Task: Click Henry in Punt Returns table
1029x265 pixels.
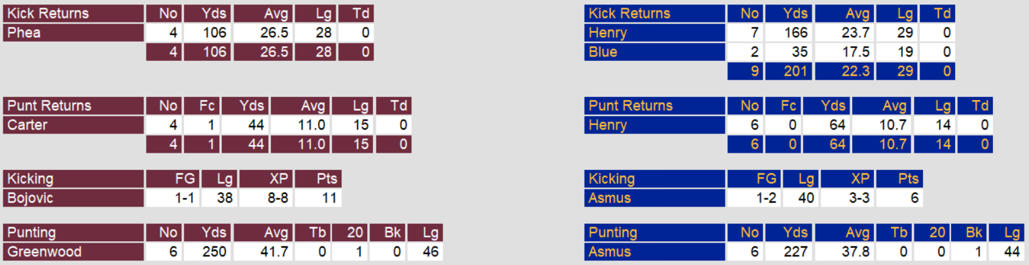Action: pos(608,125)
